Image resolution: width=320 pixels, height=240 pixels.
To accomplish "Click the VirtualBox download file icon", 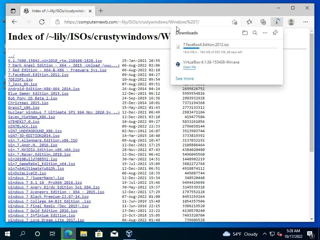I will tap(178, 64).
